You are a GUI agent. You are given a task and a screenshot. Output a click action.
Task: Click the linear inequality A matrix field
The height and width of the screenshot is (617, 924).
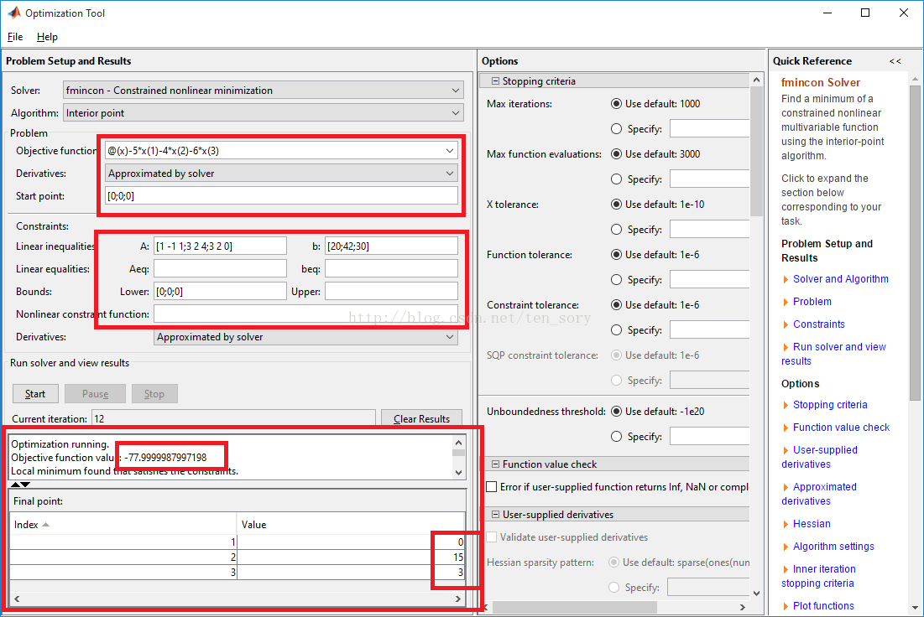pos(220,246)
